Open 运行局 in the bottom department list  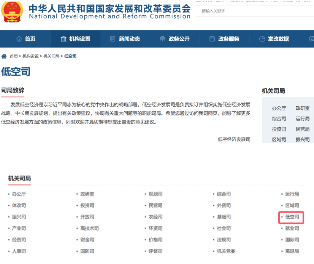coord(292,194)
